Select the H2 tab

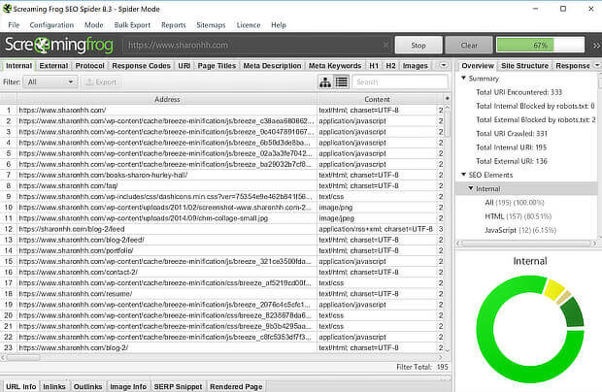(391, 66)
